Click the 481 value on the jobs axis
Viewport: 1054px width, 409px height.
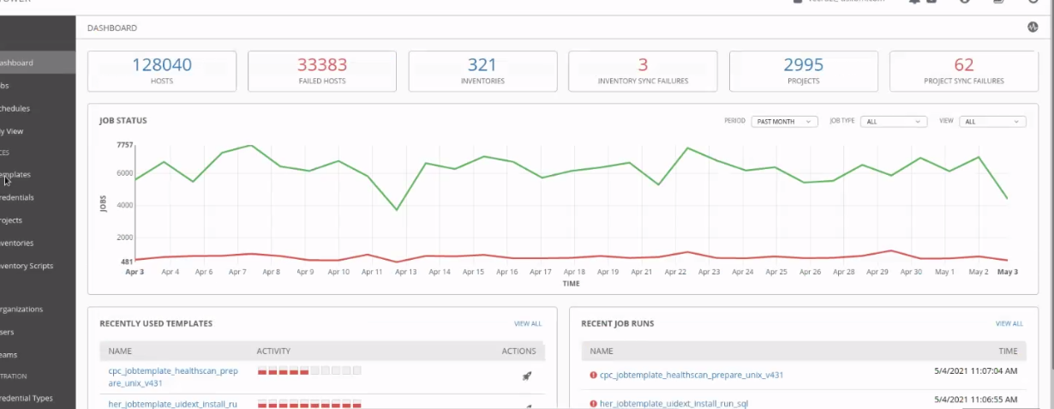tap(127, 262)
